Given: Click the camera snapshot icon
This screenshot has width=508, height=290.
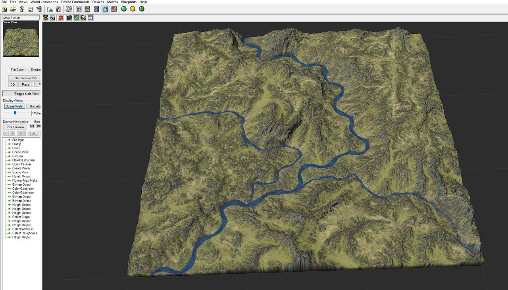Looking at the screenshot, I should coord(69,18).
